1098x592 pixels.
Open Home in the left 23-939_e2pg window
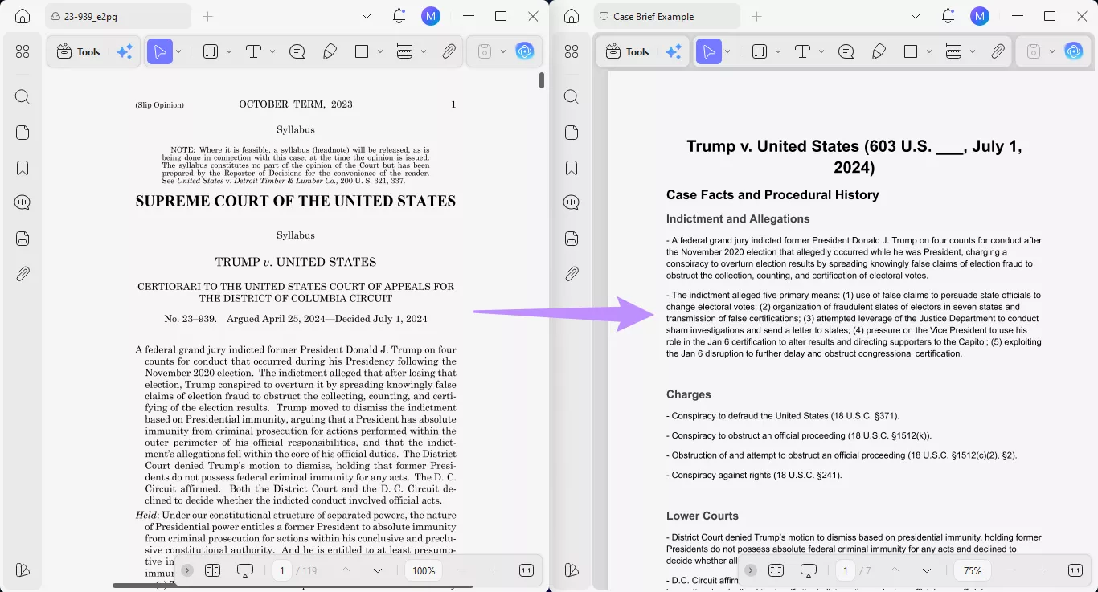[23, 16]
